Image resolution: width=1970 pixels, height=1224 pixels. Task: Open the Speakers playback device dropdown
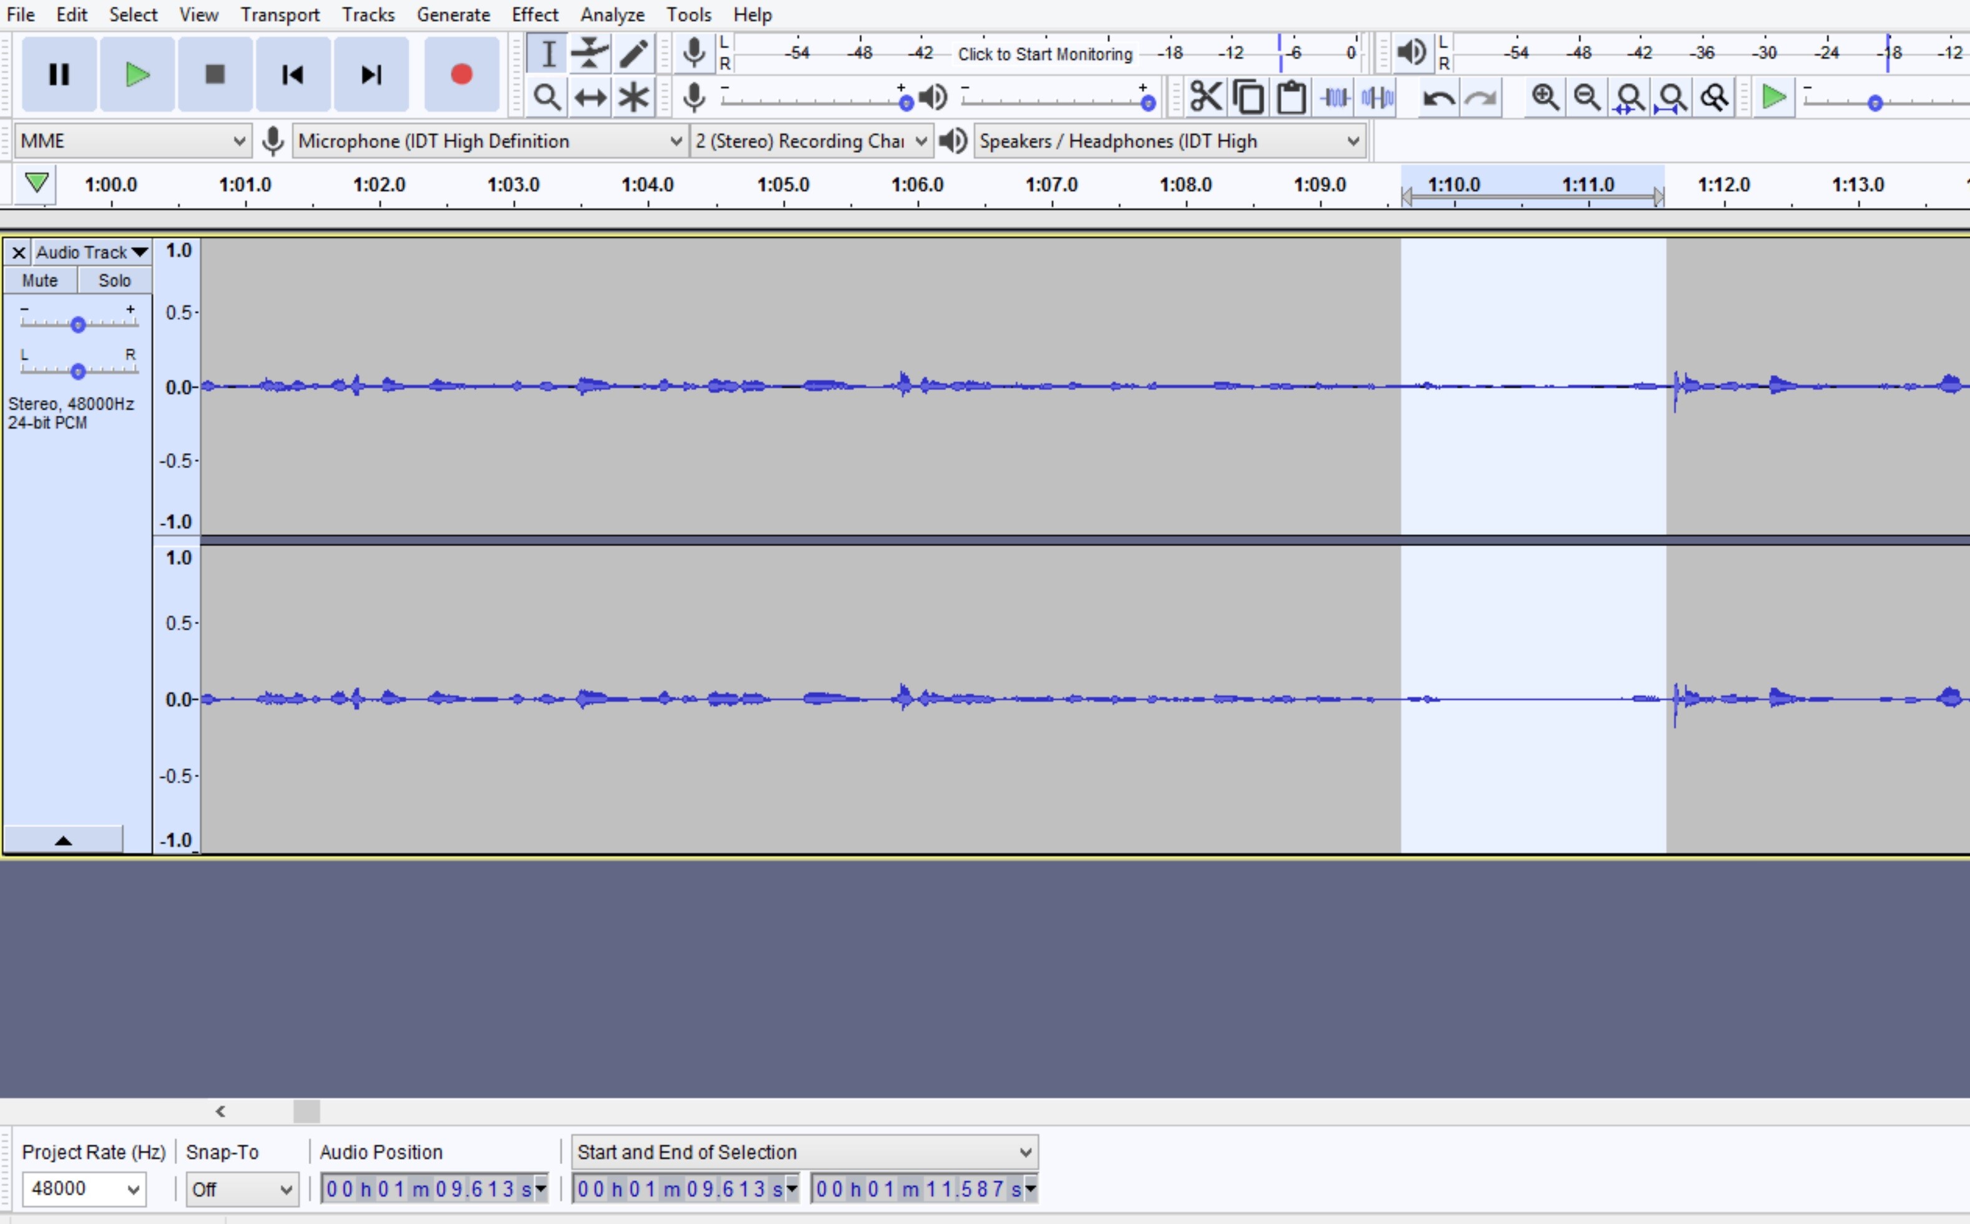(1169, 141)
